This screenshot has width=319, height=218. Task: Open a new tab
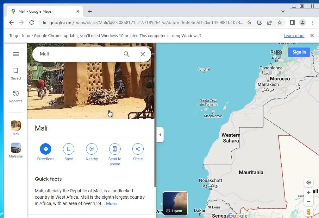[x=90, y=11]
